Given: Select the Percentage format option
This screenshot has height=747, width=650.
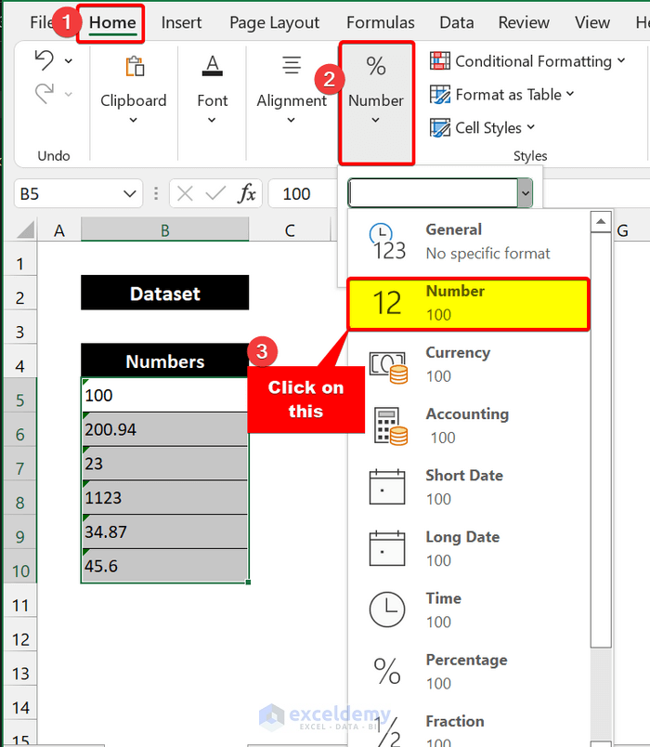Looking at the screenshot, I should tap(469, 672).
